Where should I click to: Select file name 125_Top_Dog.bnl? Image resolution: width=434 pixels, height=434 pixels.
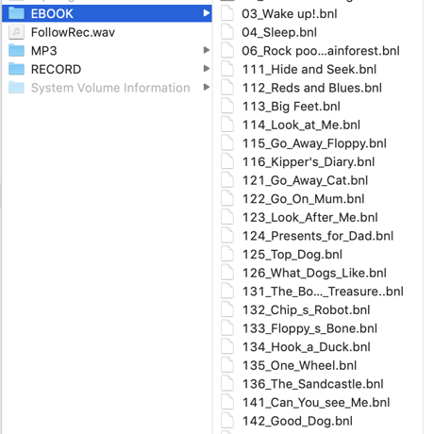point(292,255)
